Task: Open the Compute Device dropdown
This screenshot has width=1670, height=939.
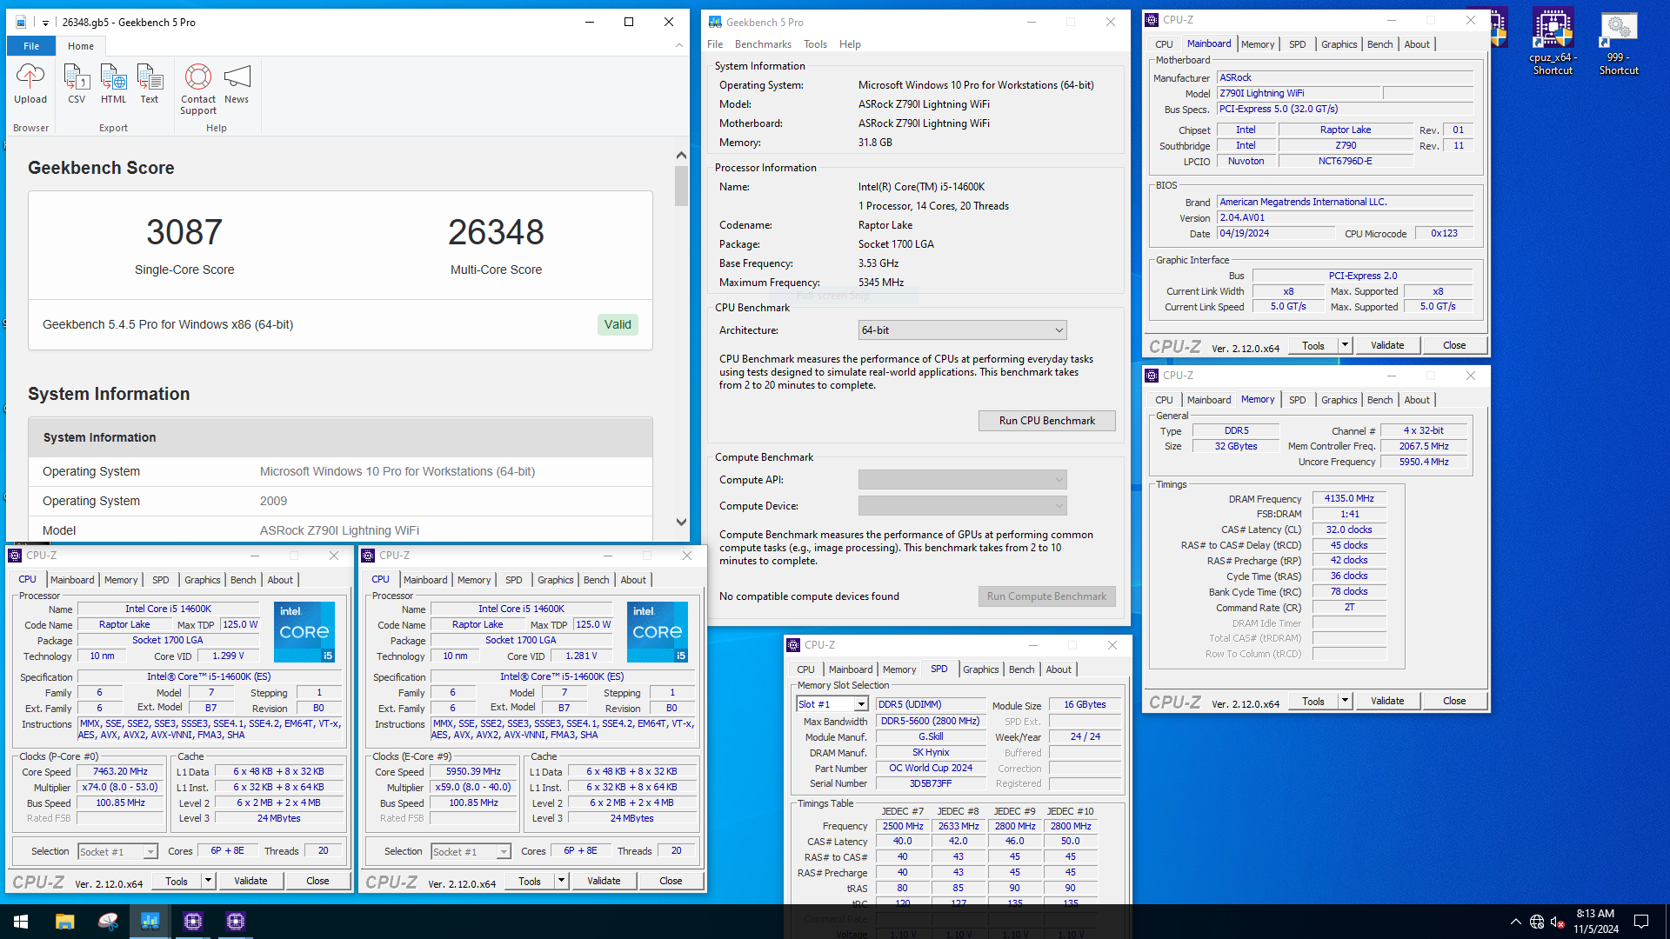Action: pyautogui.click(x=962, y=506)
